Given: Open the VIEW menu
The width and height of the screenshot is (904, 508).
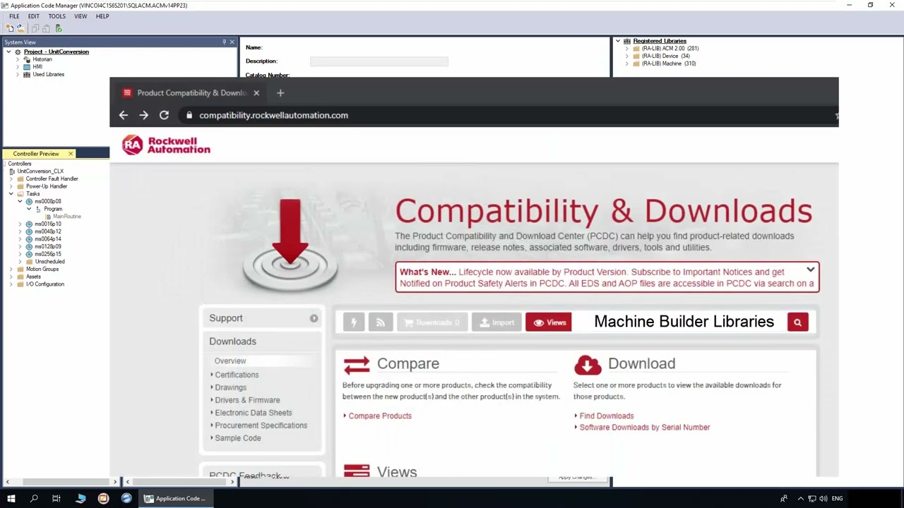Looking at the screenshot, I should click(81, 16).
